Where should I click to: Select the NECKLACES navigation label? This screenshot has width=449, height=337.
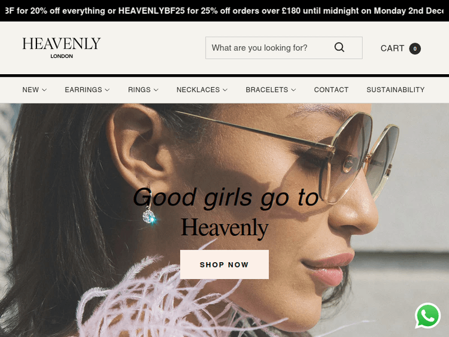[x=198, y=90]
